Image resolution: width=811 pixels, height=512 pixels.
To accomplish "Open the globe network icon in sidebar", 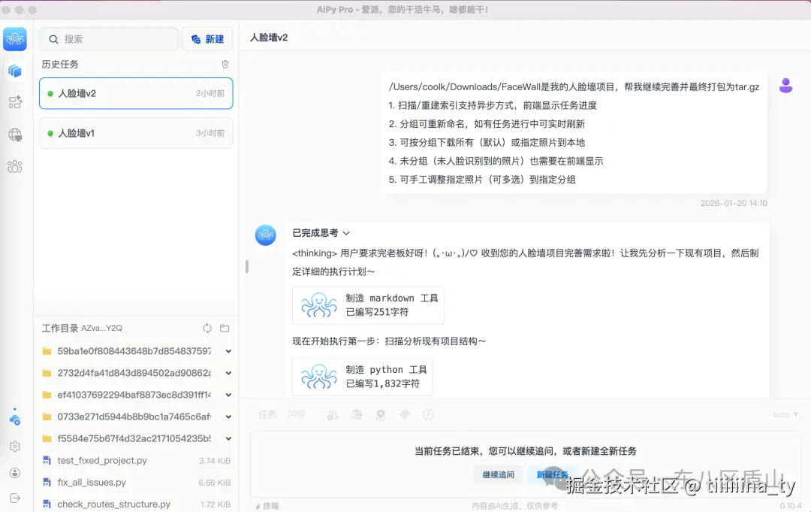I will point(15,136).
